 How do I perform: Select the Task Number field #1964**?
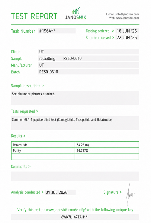coord(57,31)
